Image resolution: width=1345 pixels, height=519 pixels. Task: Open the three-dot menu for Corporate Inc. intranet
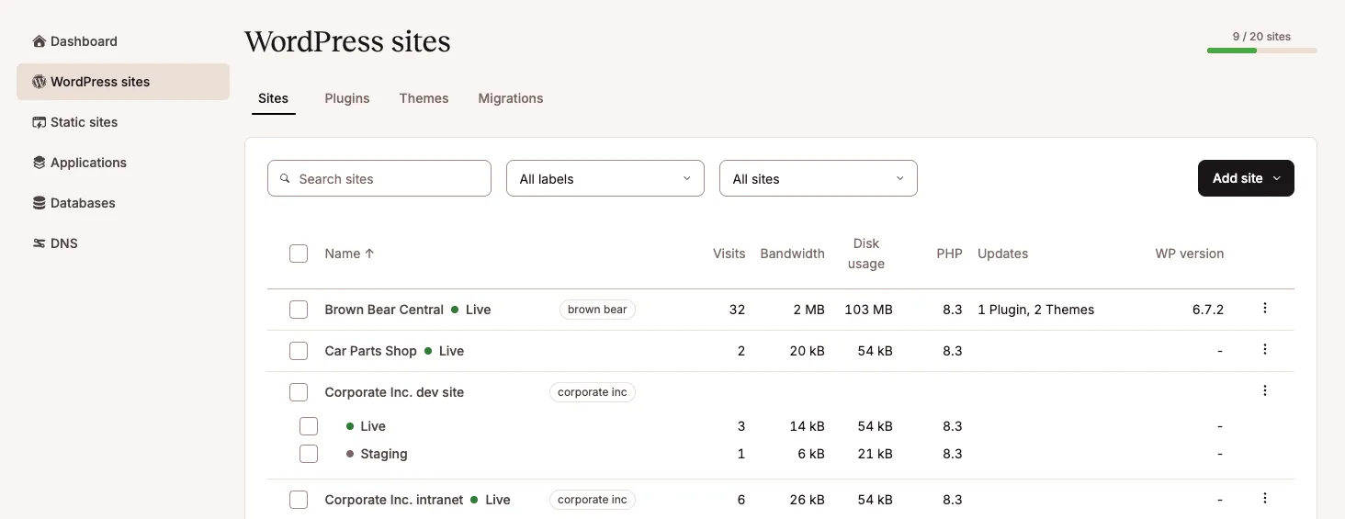(x=1265, y=499)
